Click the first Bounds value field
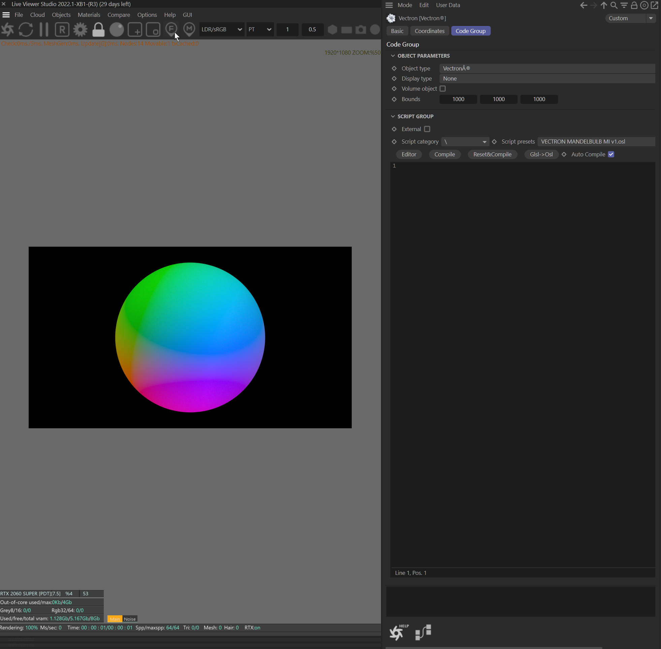Viewport: 661px width, 649px height. click(x=458, y=99)
